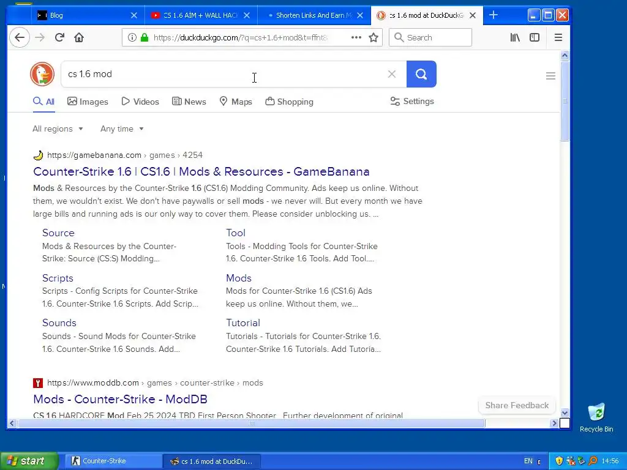627x470 pixels.
Task: Select the News search category
Action: click(x=189, y=102)
